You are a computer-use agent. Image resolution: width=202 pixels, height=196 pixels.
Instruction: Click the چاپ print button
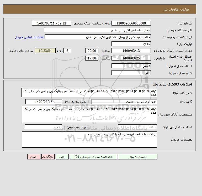click(x=62, y=157)
